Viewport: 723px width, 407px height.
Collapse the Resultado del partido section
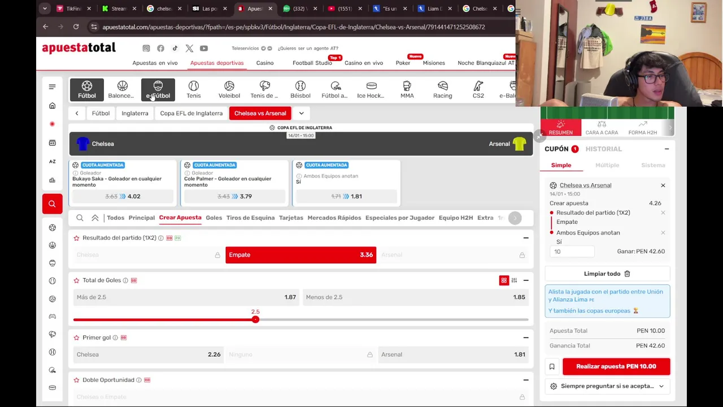coord(526,238)
